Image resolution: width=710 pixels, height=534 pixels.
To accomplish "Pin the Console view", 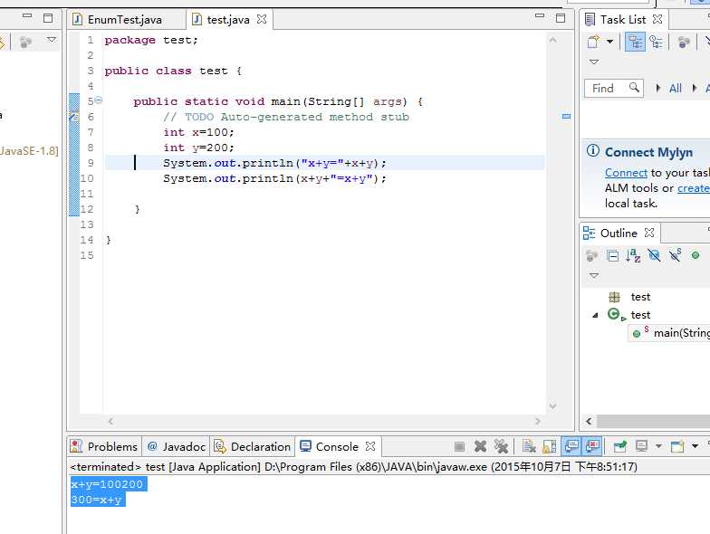I will (619, 447).
